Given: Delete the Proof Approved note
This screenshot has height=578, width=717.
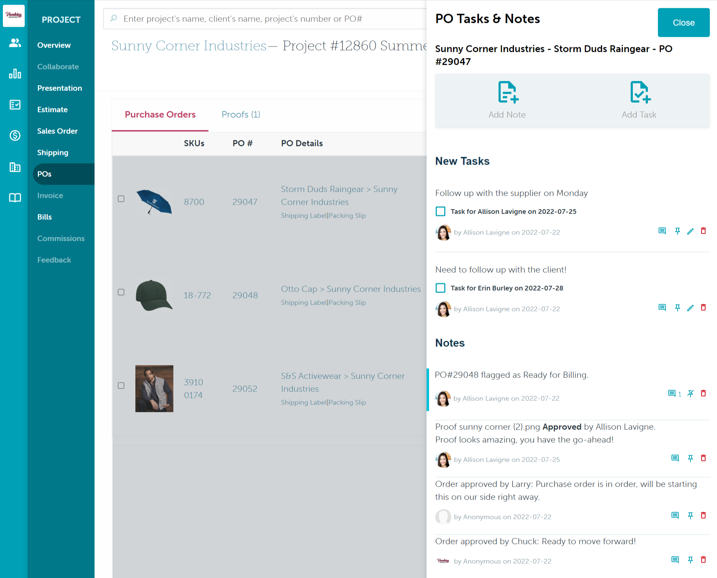Looking at the screenshot, I should (703, 458).
